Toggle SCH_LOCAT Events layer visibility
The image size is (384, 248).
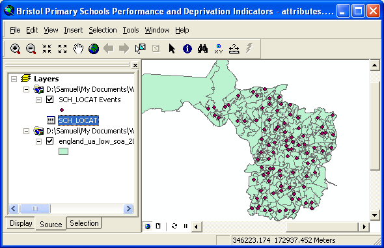(50, 100)
